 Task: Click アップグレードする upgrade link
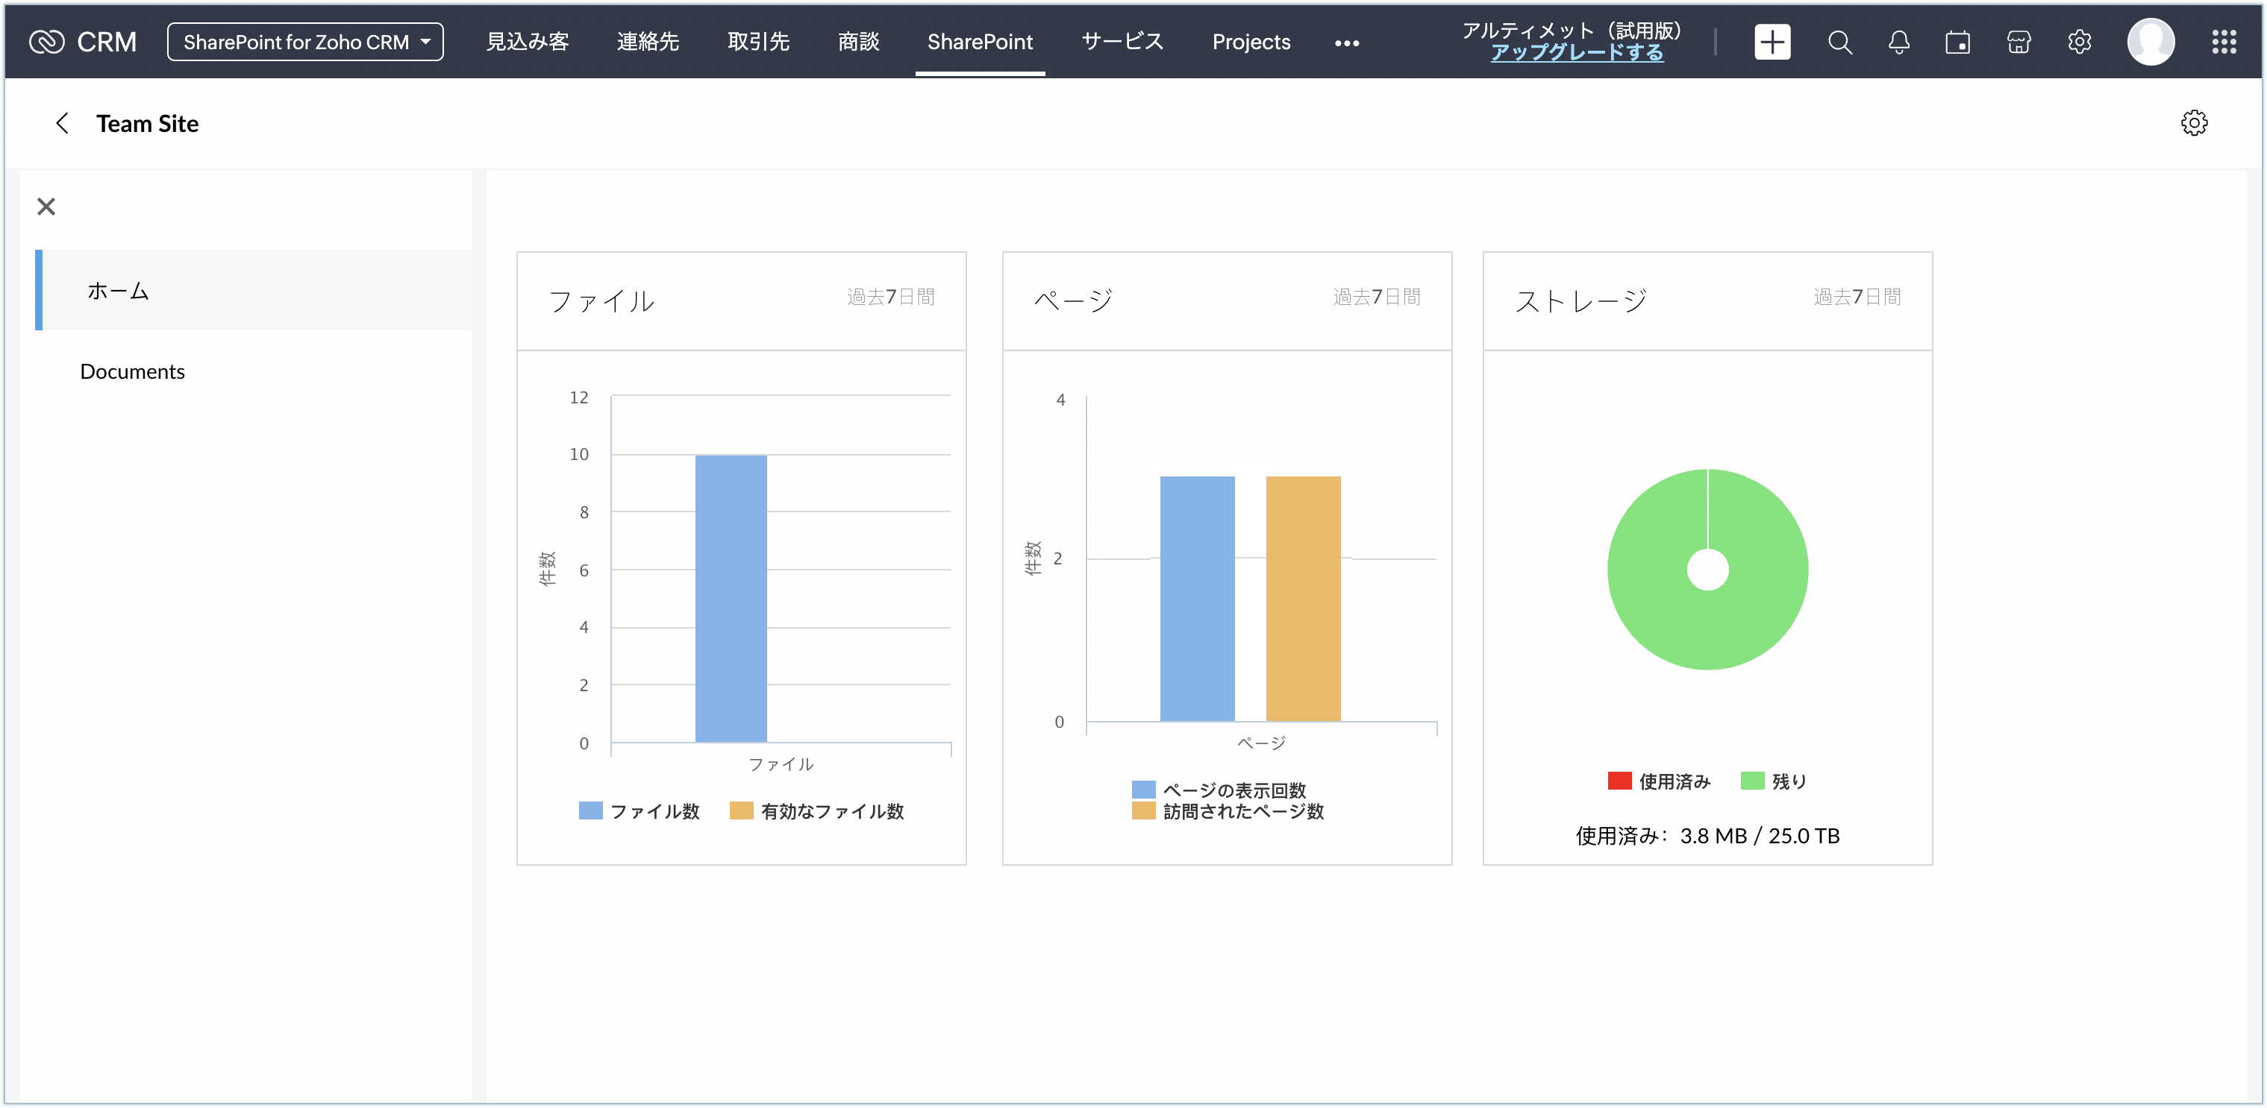pyautogui.click(x=1576, y=53)
